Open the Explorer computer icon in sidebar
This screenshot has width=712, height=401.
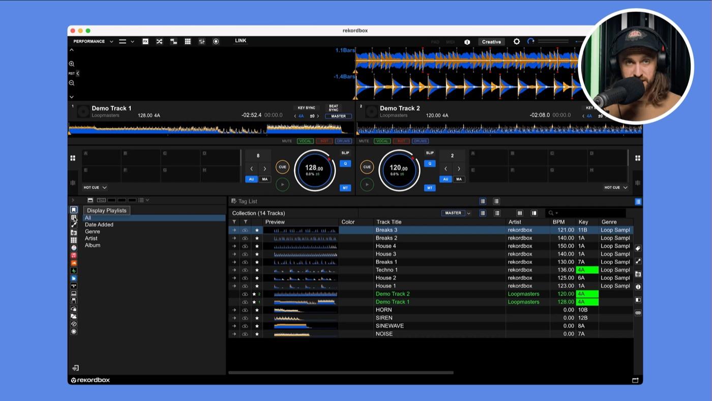(74, 294)
